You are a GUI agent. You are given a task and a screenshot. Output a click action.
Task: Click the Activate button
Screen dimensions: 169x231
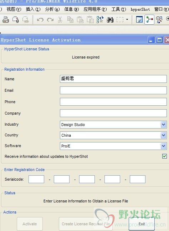pyautogui.click(x=30, y=224)
